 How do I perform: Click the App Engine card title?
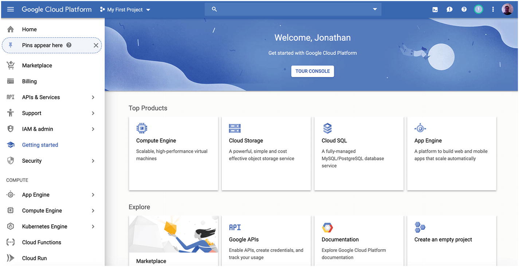(x=428, y=141)
